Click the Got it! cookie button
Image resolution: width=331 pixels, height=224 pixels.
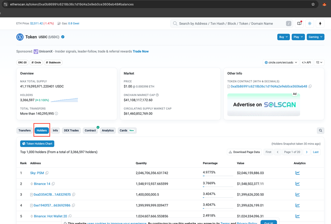click(268, 223)
